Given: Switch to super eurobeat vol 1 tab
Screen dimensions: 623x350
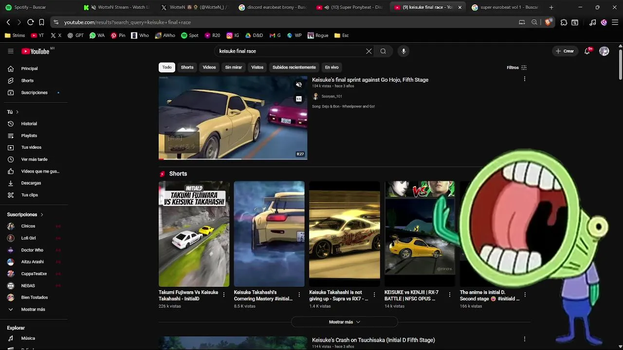Looking at the screenshot, I should [505, 7].
